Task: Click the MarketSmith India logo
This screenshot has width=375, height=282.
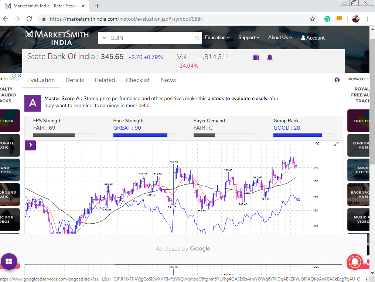Action: point(57,38)
